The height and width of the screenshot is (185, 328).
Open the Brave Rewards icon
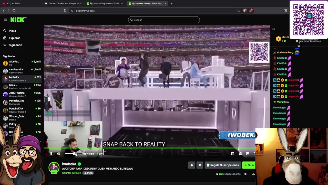(x=251, y=11)
